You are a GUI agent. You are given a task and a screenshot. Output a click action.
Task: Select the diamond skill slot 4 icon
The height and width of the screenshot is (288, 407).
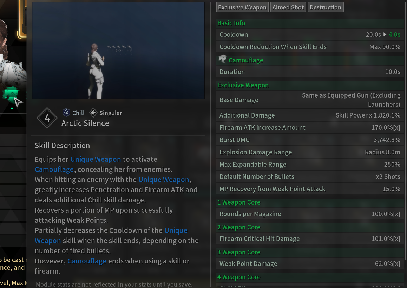pyautogui.click(x=47, y=118)
